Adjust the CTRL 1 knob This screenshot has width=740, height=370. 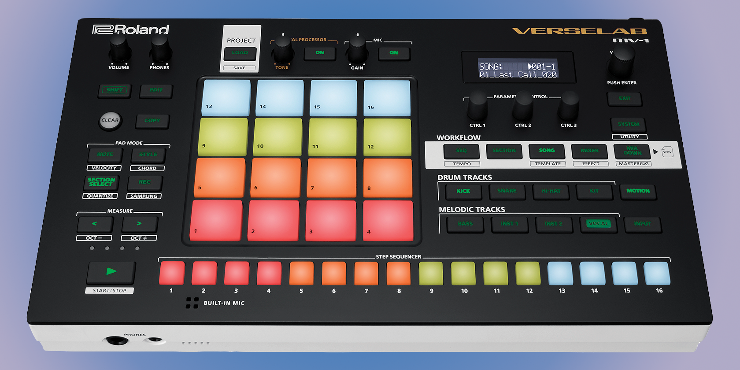[x=477, y=106]
